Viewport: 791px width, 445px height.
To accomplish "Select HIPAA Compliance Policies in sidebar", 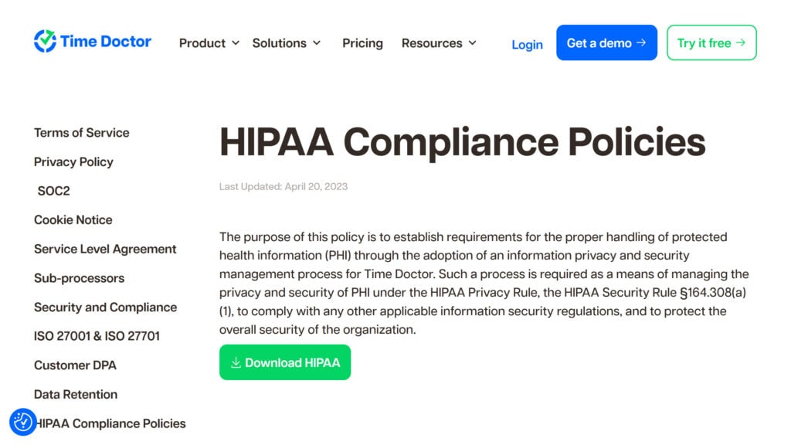I will click(111, 423).
